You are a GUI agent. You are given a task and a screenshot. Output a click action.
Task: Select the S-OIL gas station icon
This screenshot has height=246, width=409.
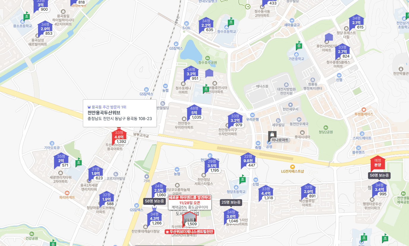point(186,23)
